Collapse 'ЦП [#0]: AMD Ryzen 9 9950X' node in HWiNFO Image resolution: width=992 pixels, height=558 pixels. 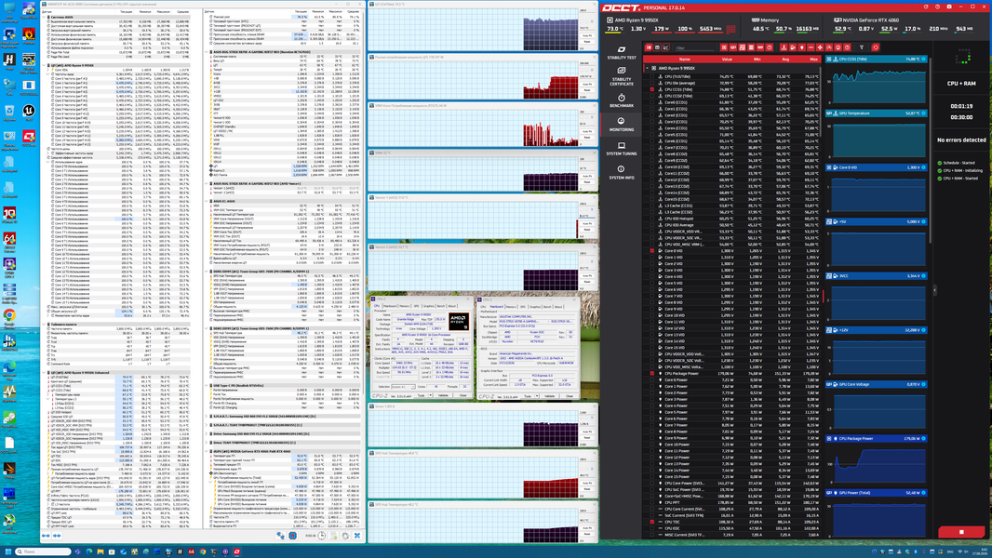(x=44, y=65)
